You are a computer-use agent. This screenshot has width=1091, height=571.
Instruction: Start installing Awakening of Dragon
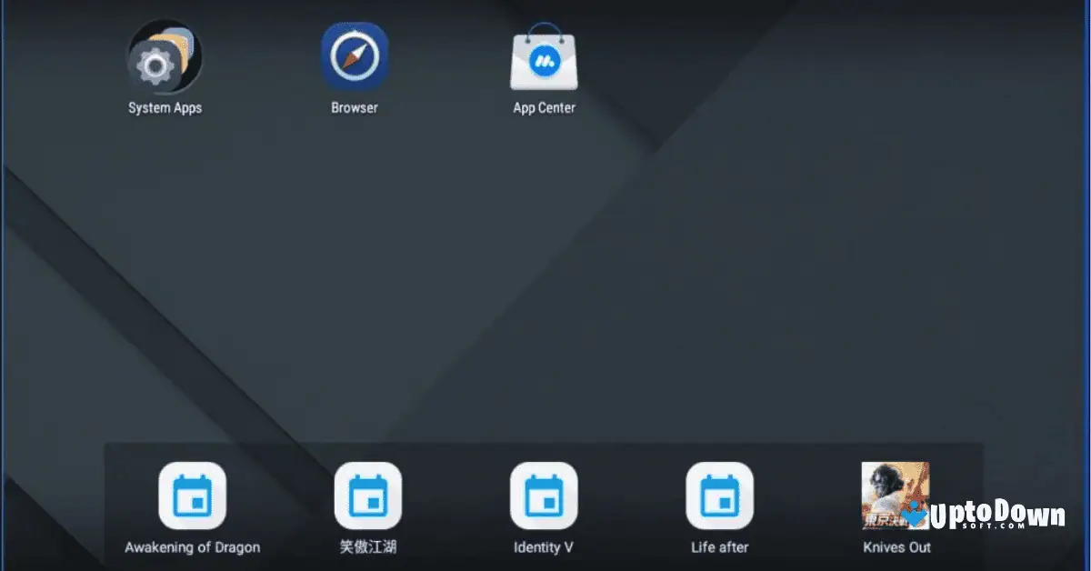point(192,496)
